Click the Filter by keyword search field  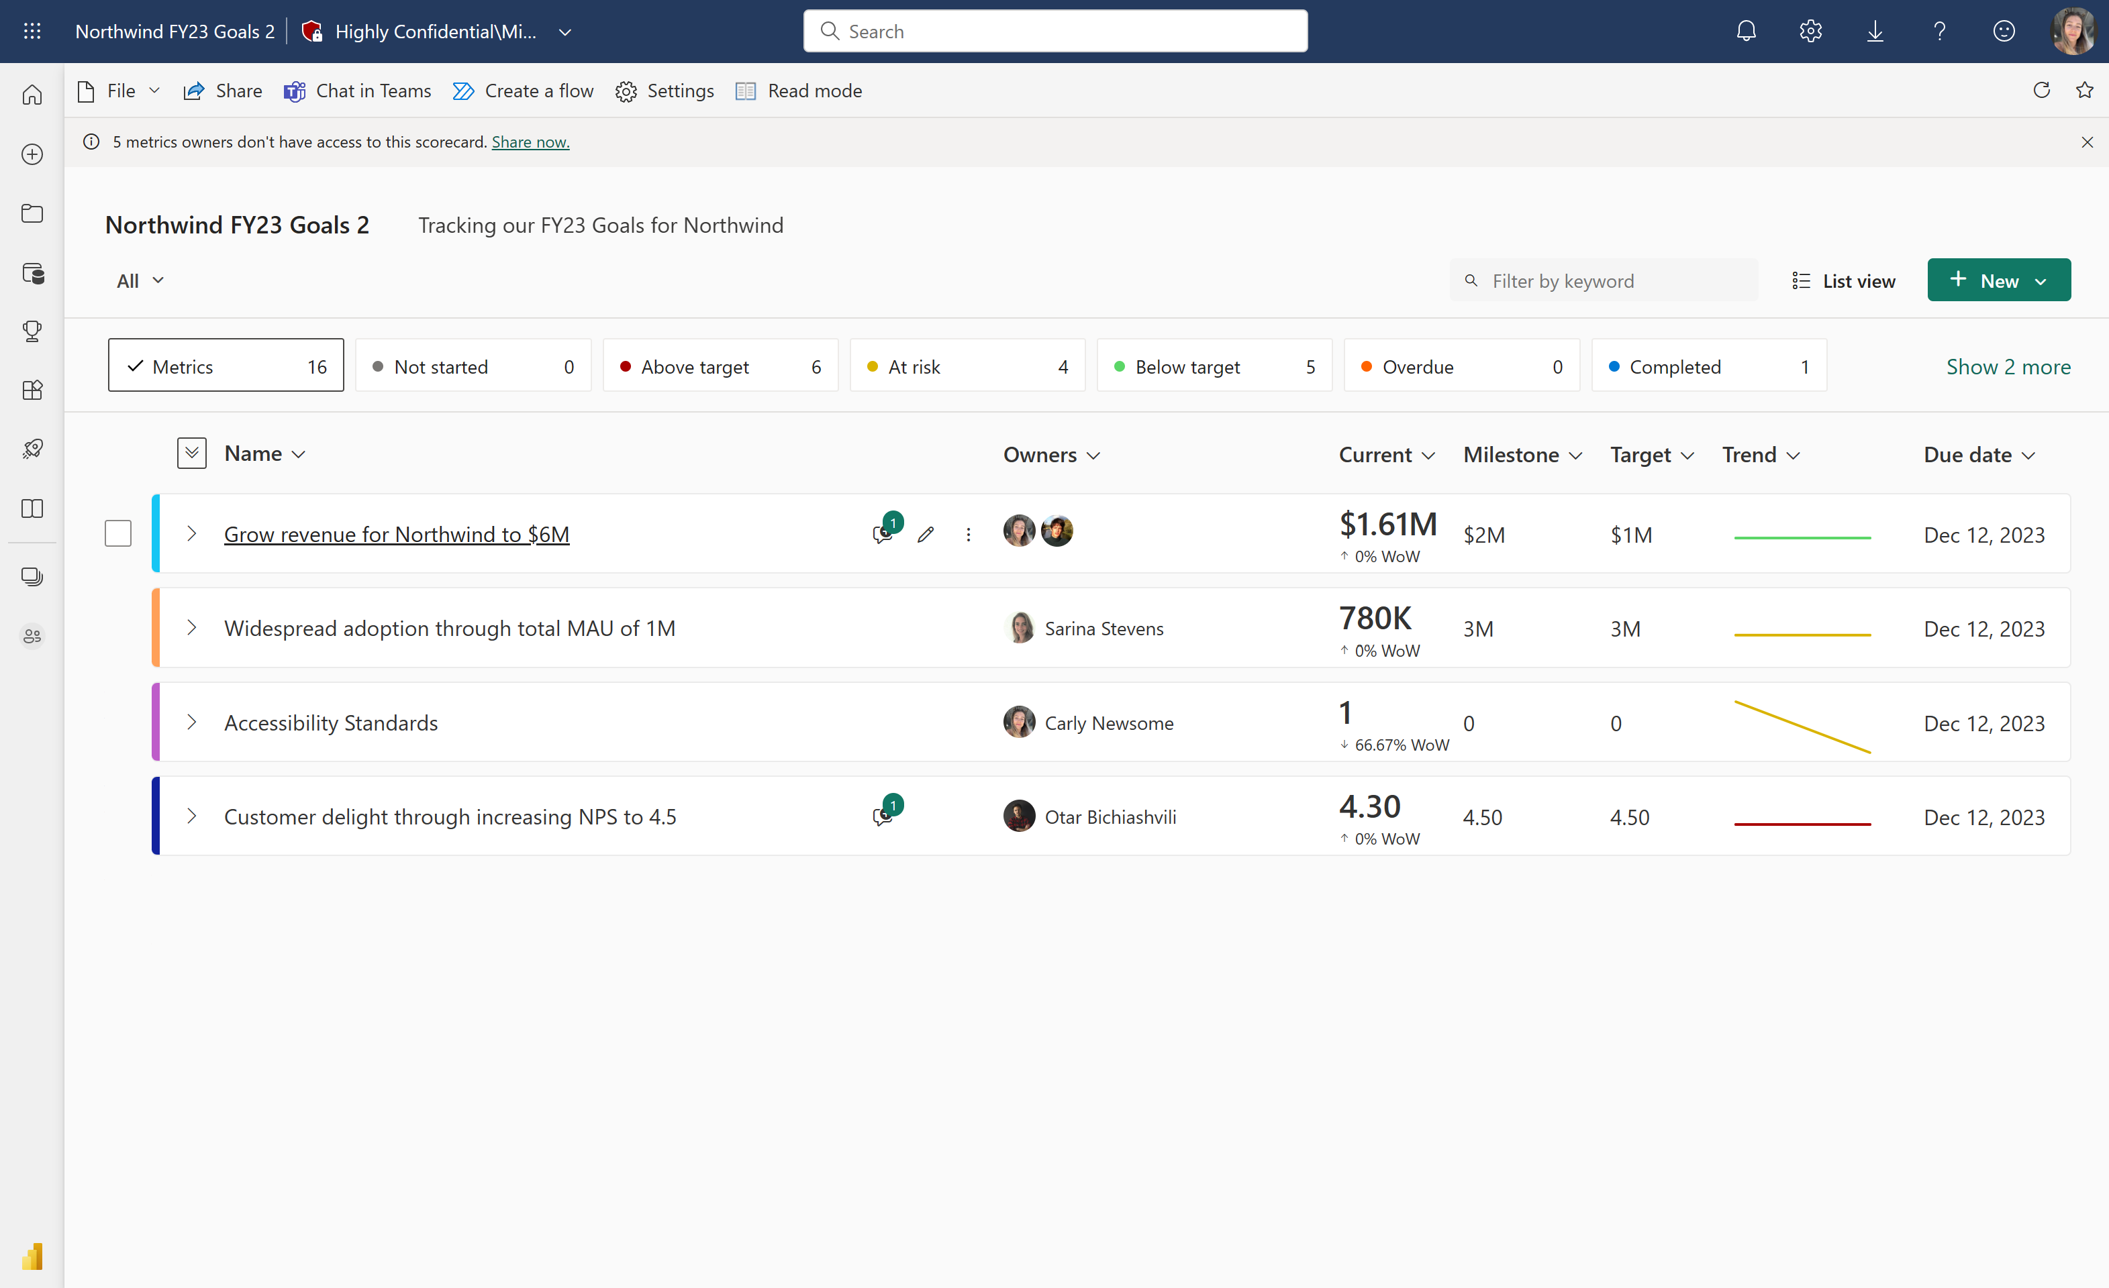pos(1603,280)
